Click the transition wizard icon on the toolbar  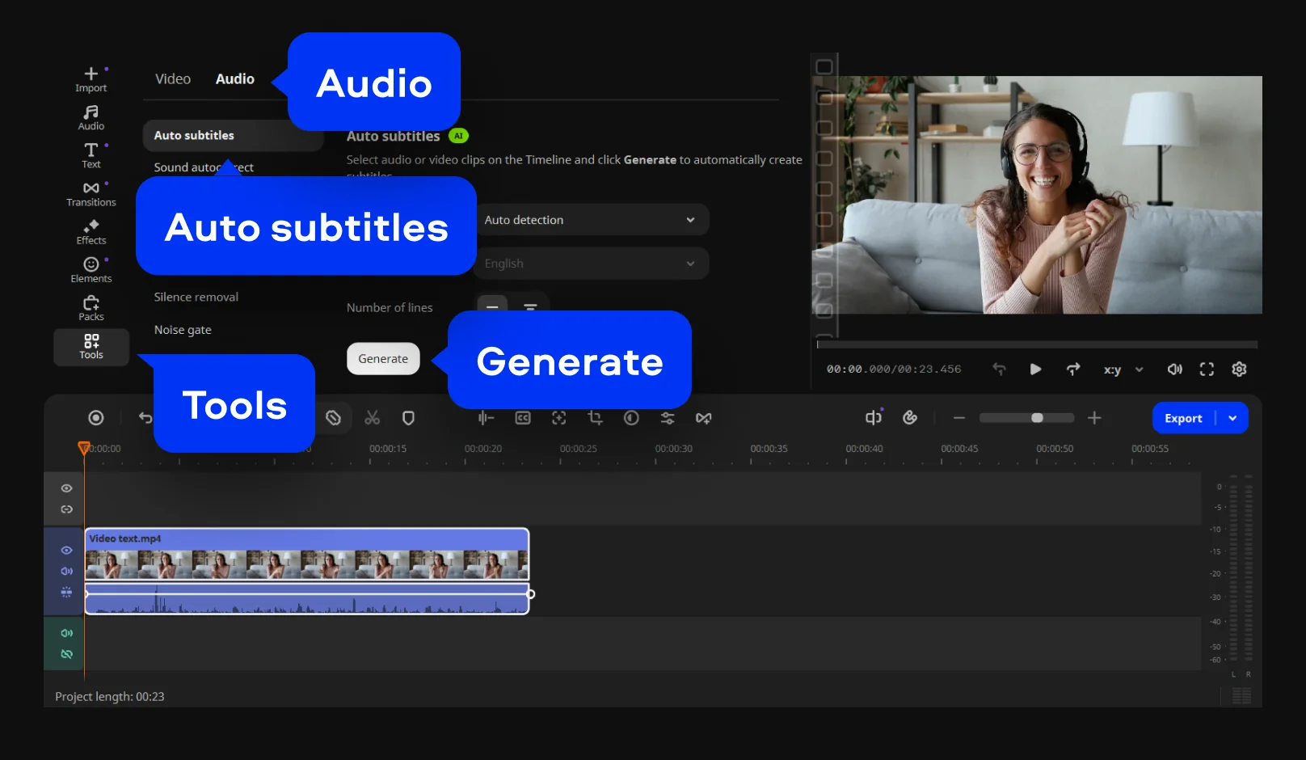pos(704,418)
